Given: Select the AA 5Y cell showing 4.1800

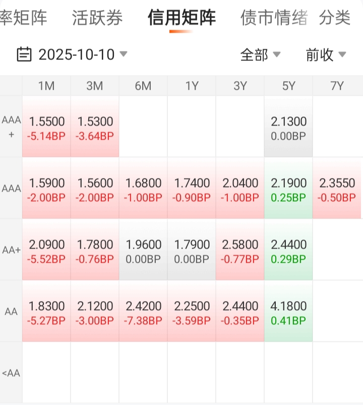Looking at the screenshot, I should [x=289, y=312].
